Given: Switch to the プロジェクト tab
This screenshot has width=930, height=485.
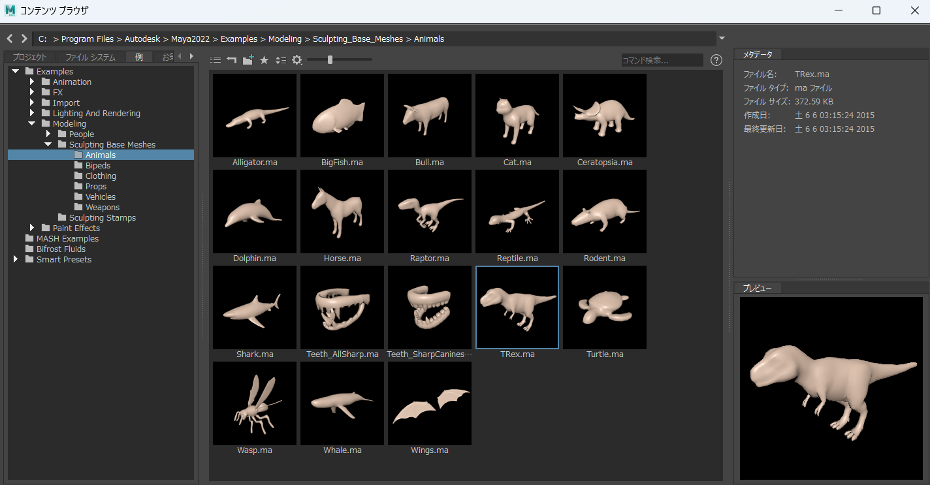Looking at the screenshot, I should point(30,57).
